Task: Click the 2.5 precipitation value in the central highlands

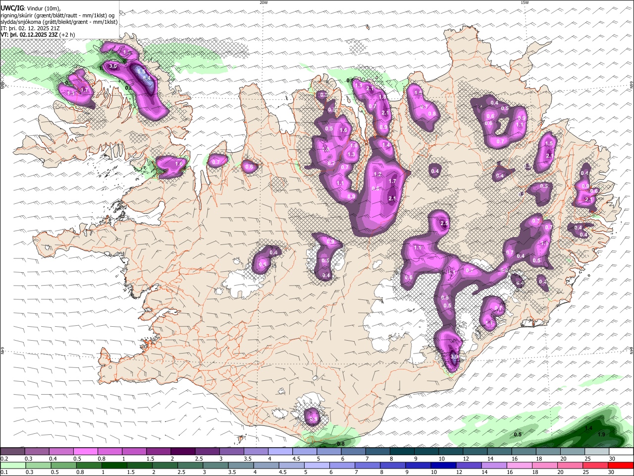Action: [x=444, y=224]
